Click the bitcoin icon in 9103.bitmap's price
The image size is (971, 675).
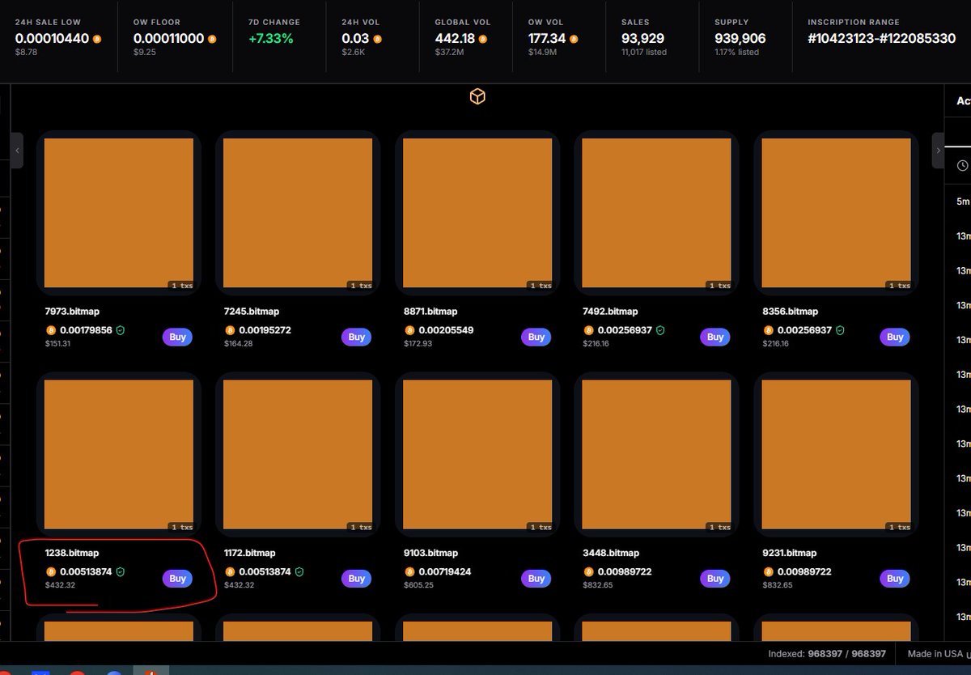409,572
